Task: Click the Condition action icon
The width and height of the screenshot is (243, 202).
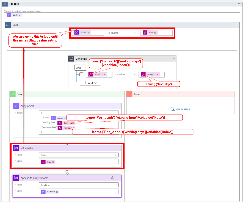Action: 71,59
